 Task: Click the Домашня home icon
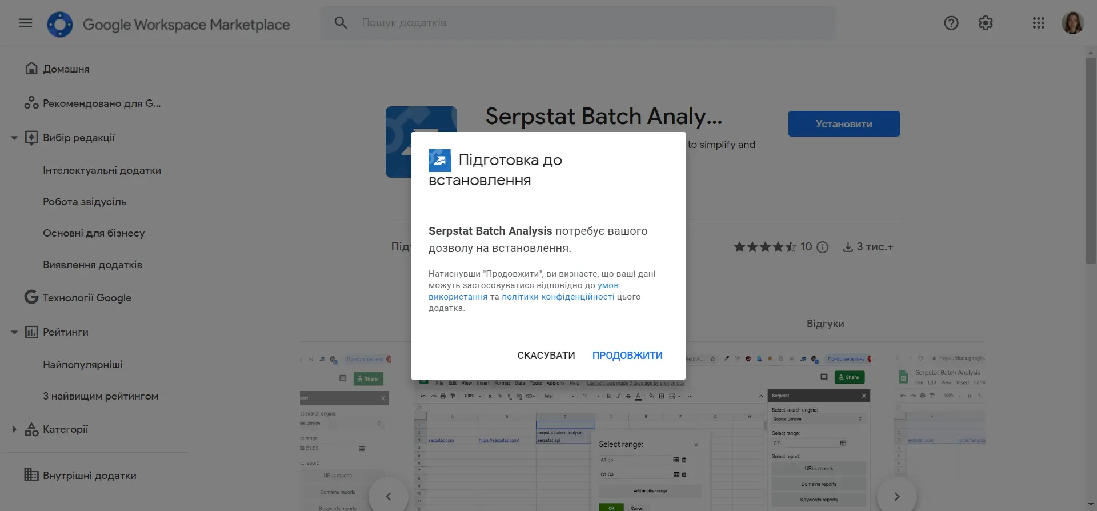click(x=31, y=69)
